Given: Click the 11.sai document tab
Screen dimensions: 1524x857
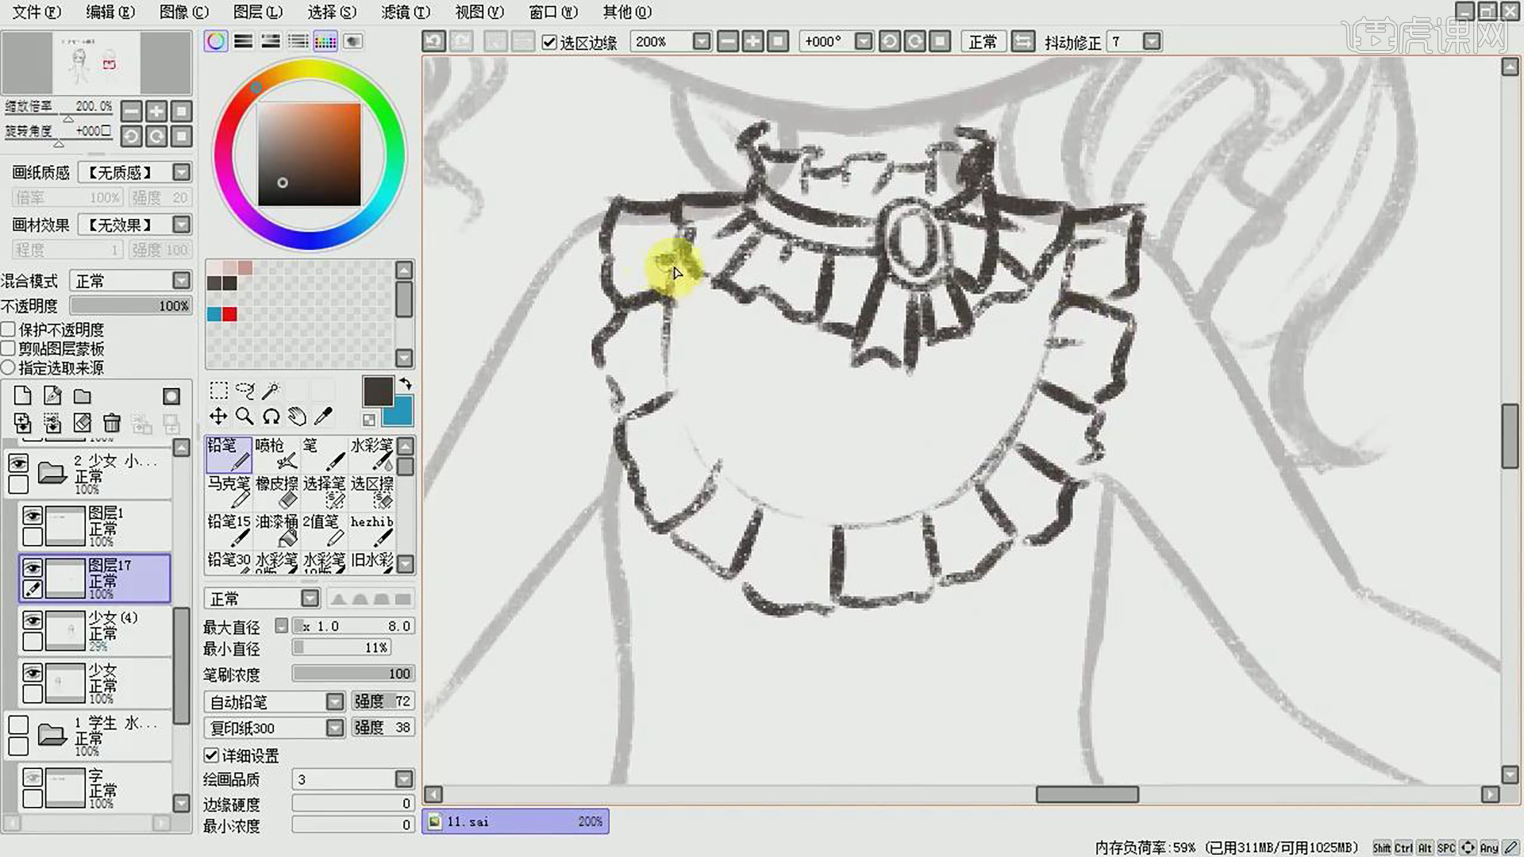Looking at the screenshot, I should point(516,821).
